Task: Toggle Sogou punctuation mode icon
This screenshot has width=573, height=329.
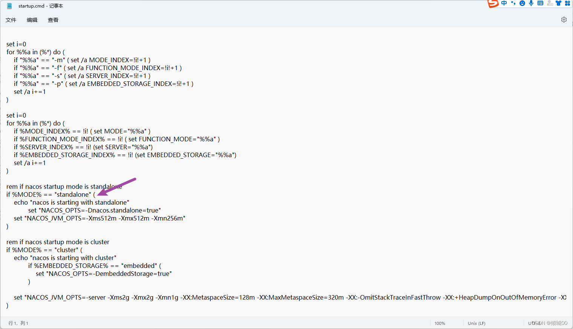Action: point(513,3)
